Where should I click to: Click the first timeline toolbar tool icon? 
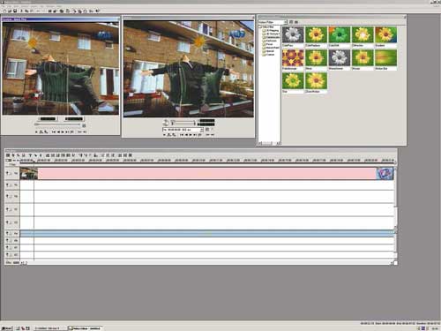tap(8, 155)
